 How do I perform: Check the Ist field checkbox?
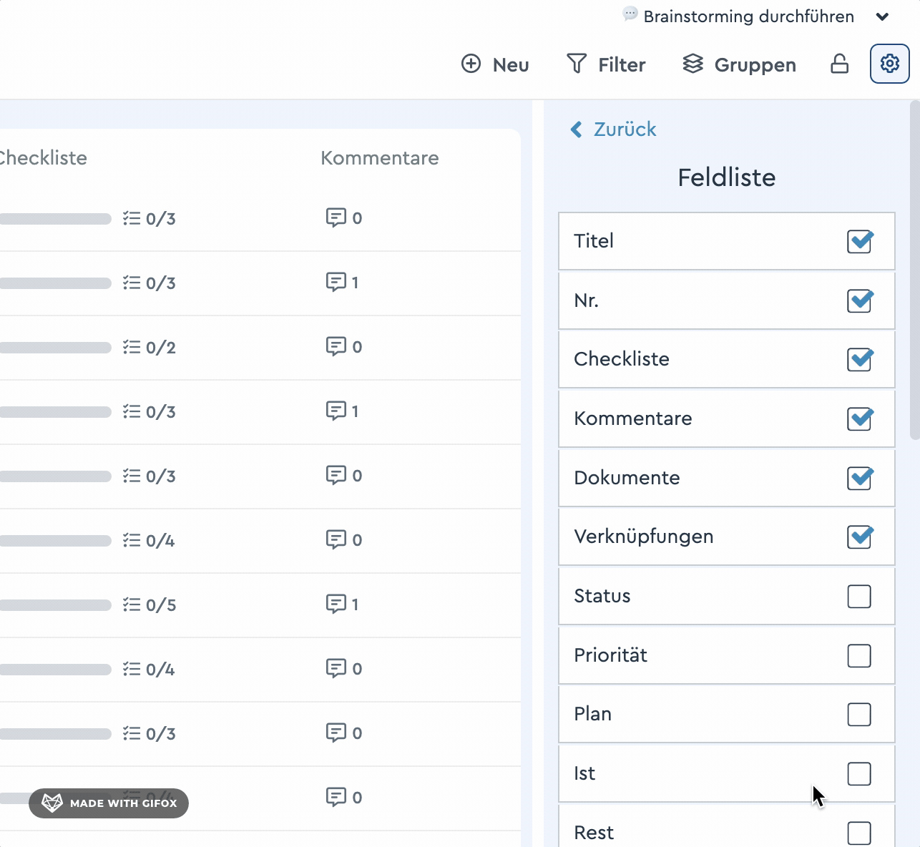click(859, 773)
